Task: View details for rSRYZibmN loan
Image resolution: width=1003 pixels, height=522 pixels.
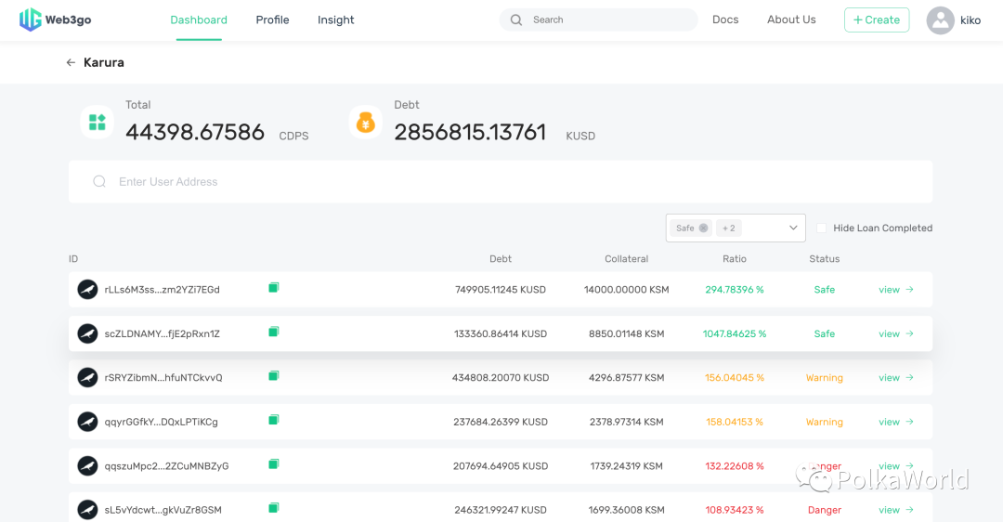Action: tap(895, 378)
